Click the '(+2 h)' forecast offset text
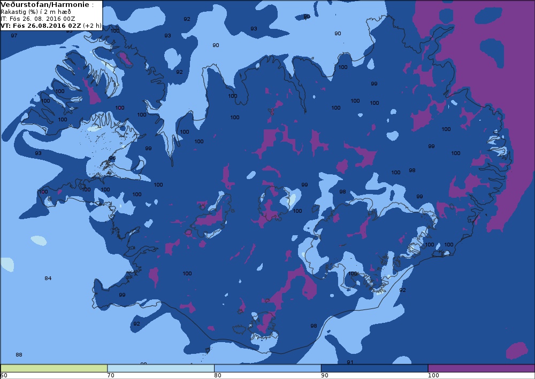 (x=92, y=26)
